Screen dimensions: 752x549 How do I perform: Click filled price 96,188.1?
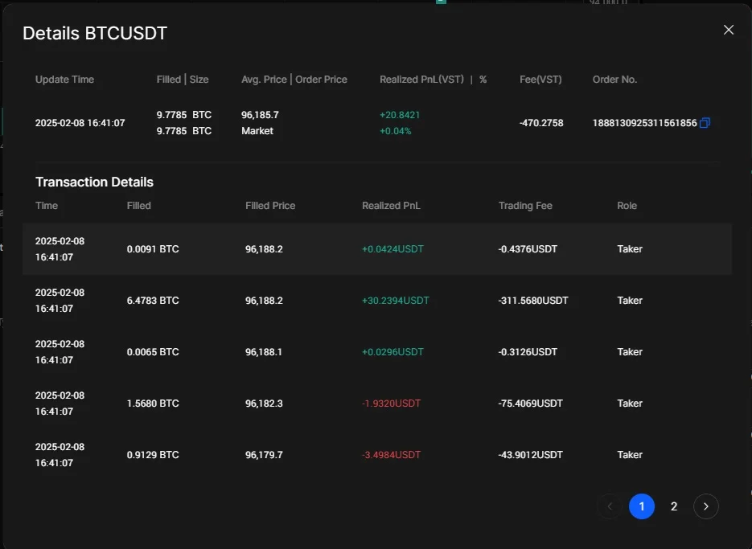point(264,352)
